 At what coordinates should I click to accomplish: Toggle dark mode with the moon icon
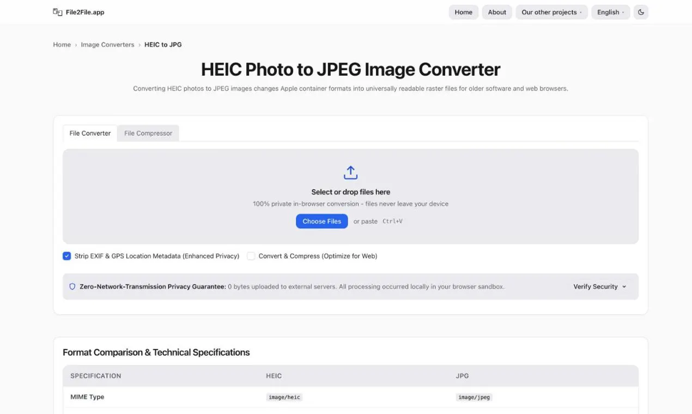(x=641, y=12)
